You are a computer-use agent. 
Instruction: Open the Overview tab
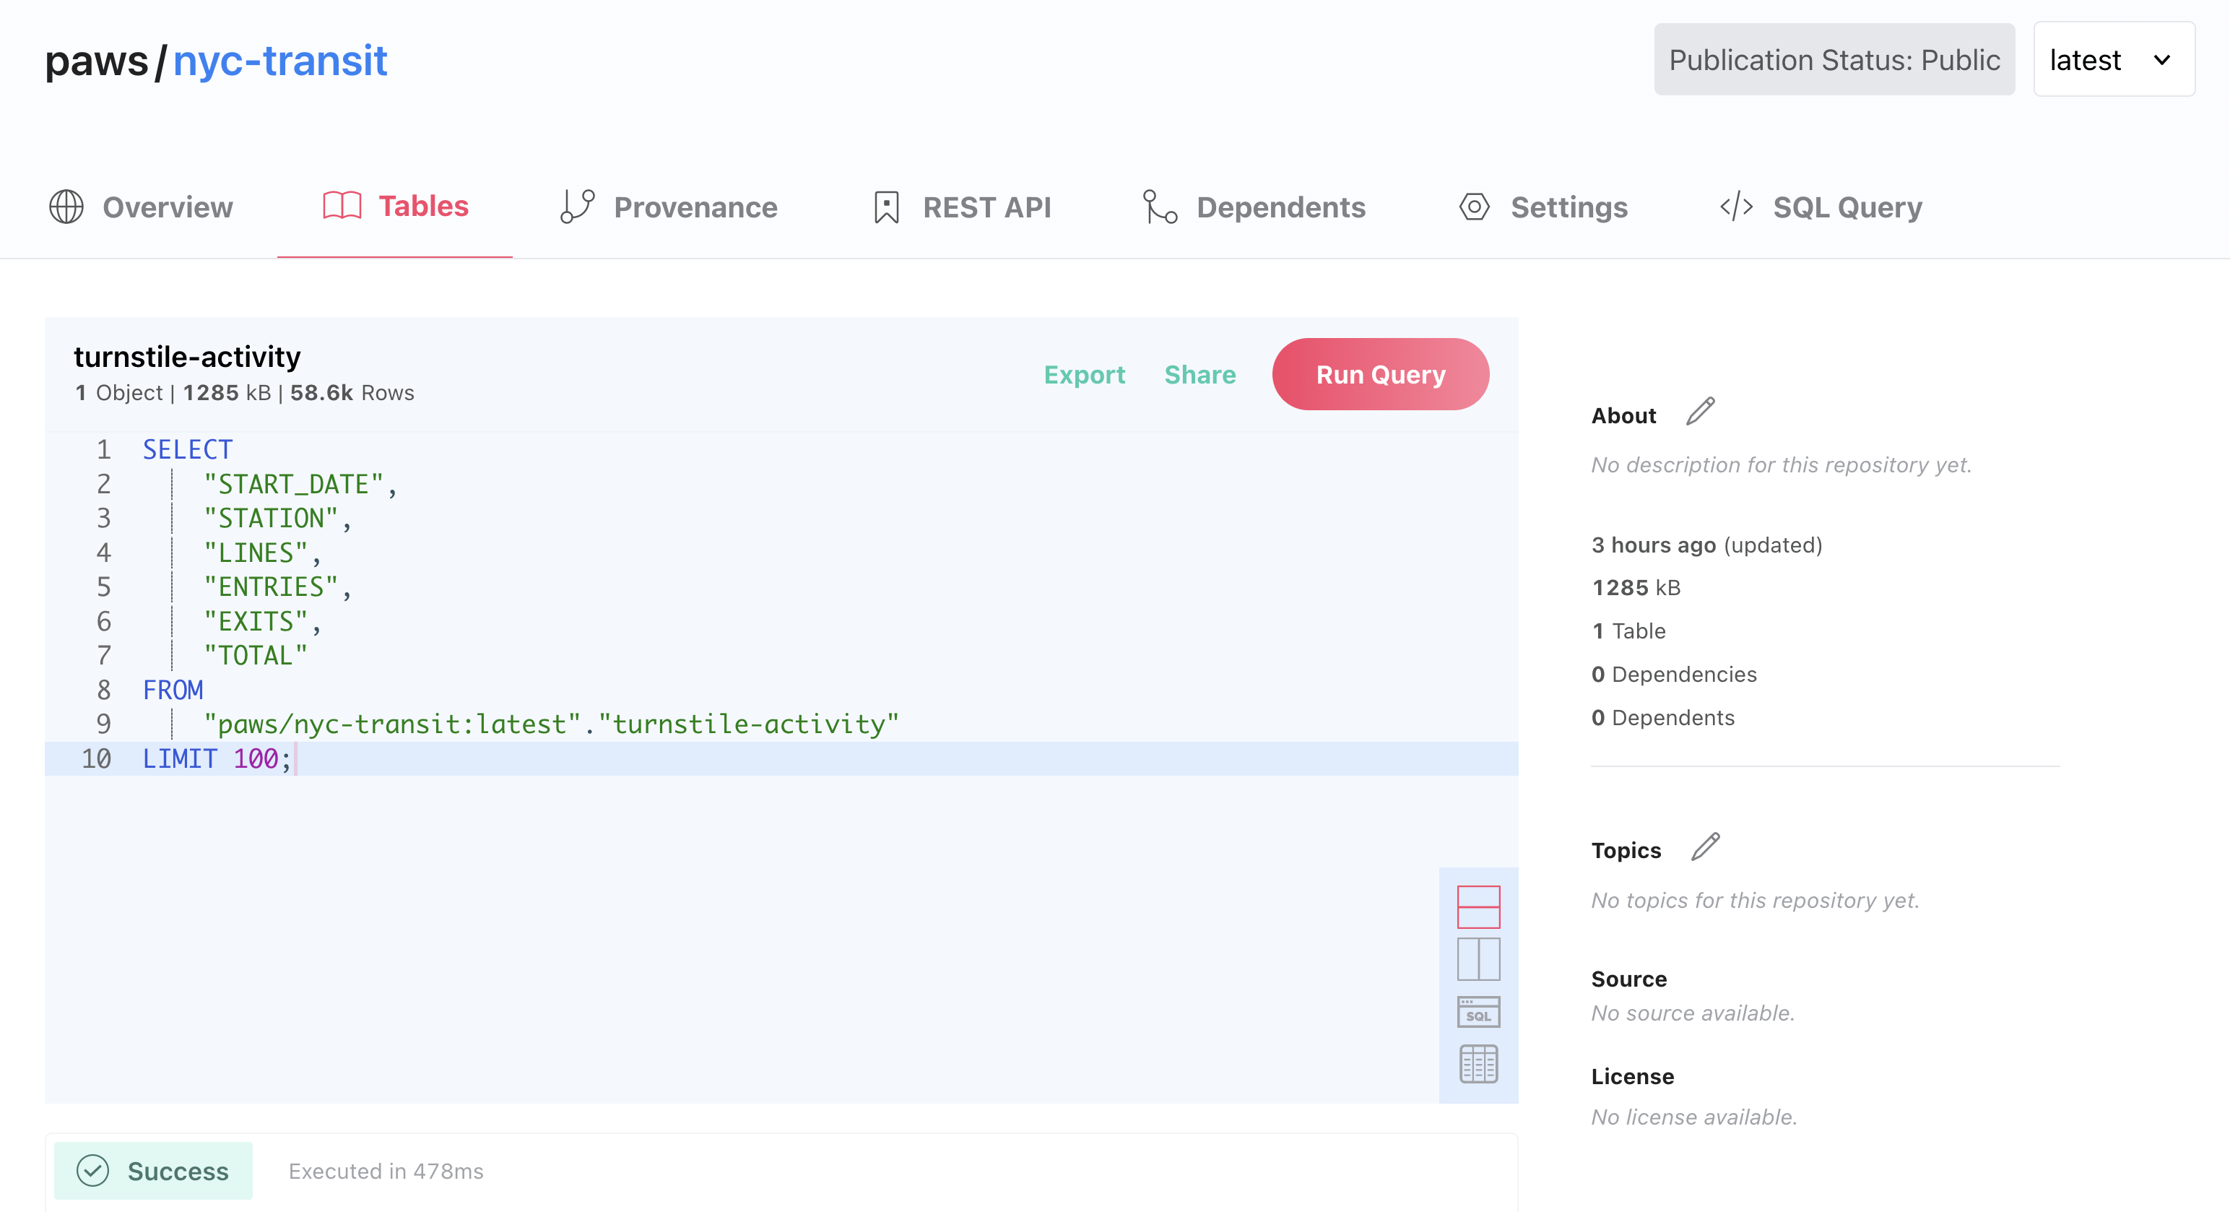(140, 207)
